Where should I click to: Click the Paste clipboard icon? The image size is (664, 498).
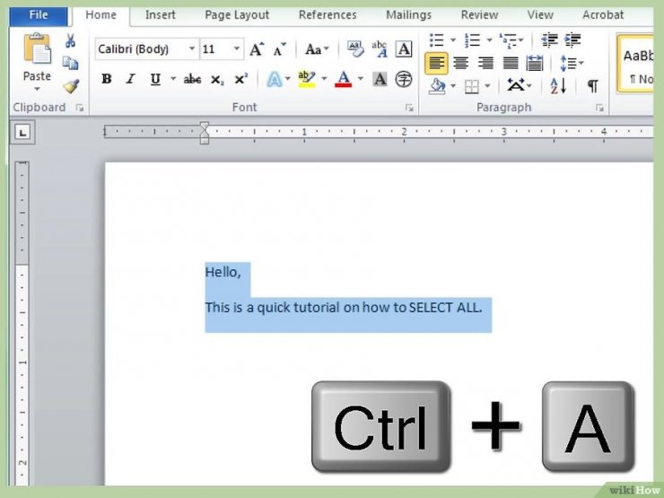pos(38,48)
